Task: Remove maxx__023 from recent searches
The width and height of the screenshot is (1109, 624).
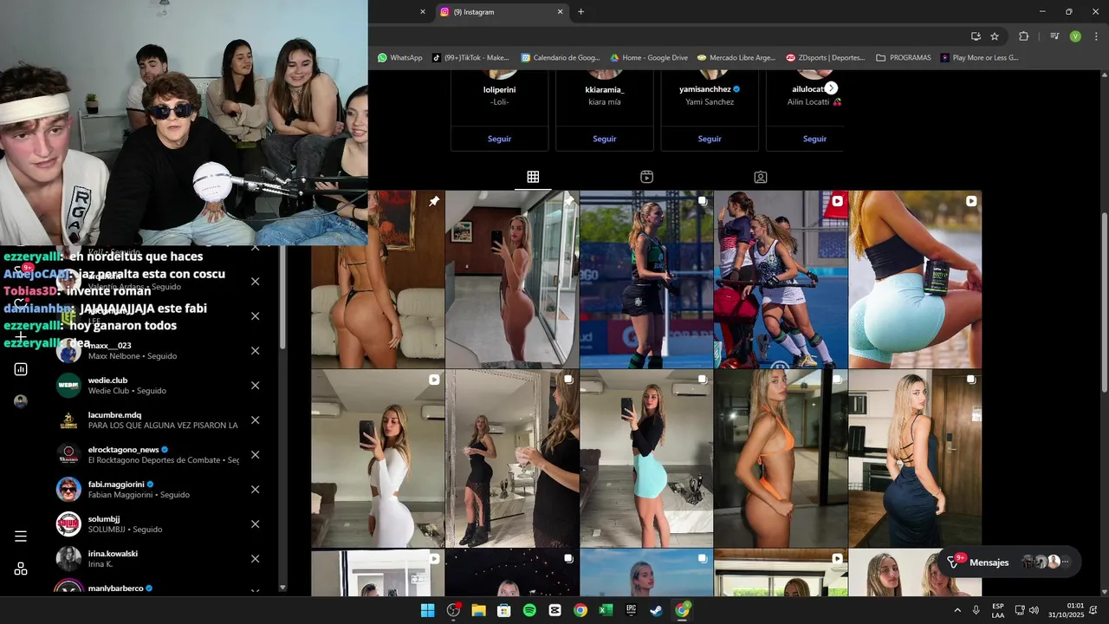Action: tap(255, 351)
